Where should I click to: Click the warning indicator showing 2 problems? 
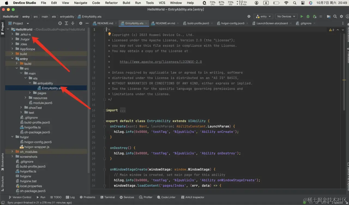332,30
